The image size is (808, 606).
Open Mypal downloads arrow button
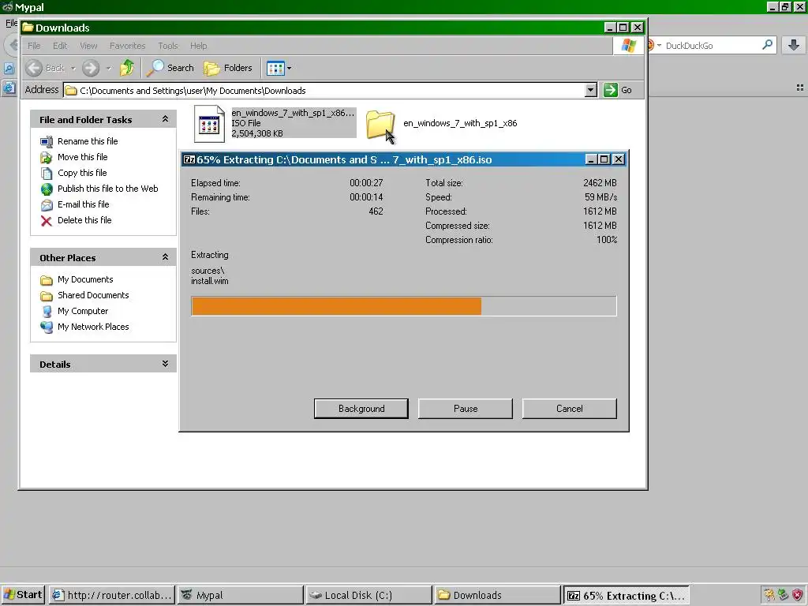point(794,45)
